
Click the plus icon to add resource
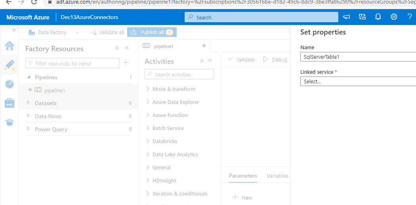coord(126,63)
